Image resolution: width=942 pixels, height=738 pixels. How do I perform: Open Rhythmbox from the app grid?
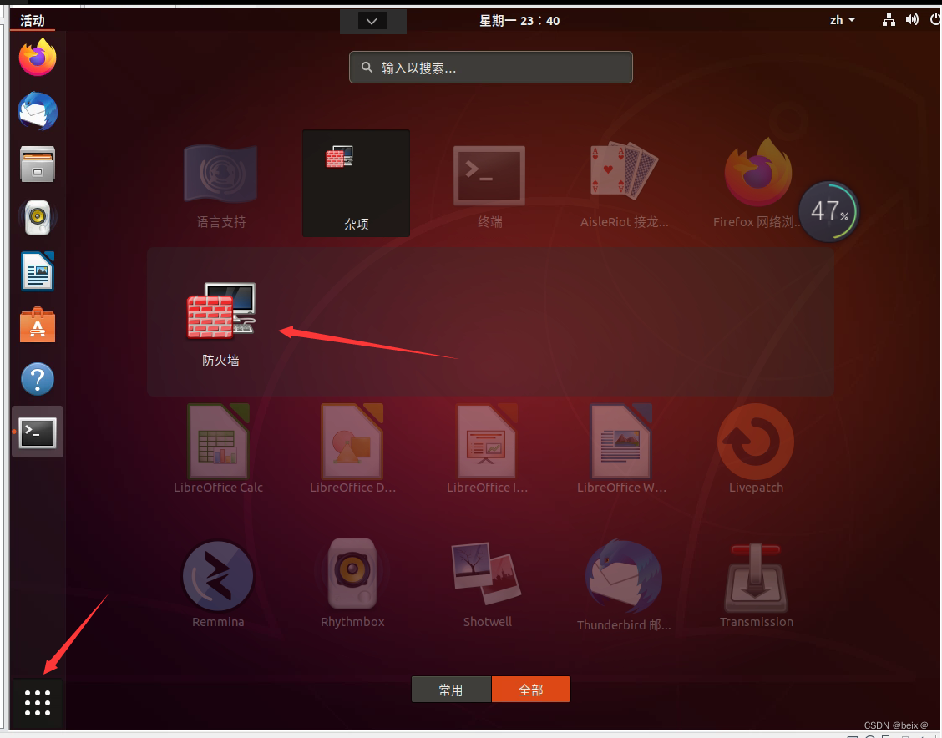[352, 583]
